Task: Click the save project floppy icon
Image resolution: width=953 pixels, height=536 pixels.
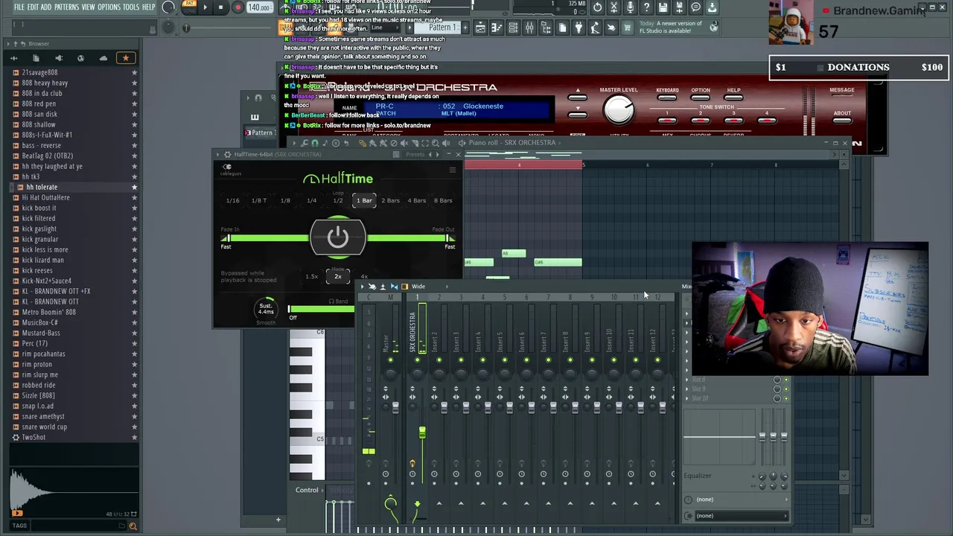Action: point(663,7)
